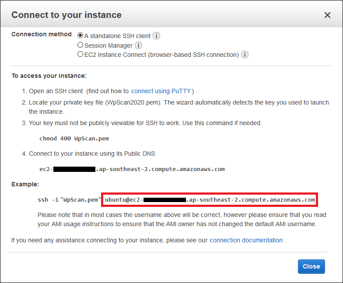This screenshot has height=283, width=343.
Task: Click the chmod 400 WpScan.pem command text
Action: (74, 138)
